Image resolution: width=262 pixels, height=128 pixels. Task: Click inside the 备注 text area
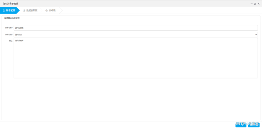[x=135, y=58]
